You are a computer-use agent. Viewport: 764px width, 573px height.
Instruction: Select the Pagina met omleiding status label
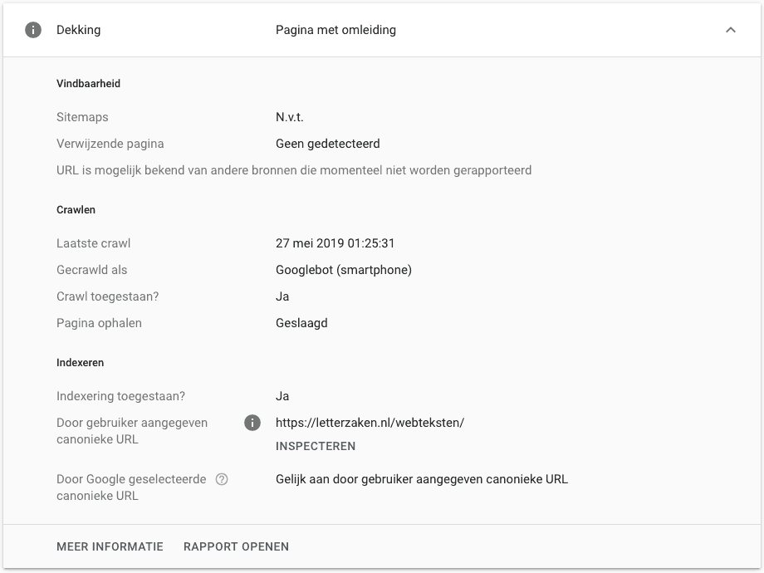335,30
